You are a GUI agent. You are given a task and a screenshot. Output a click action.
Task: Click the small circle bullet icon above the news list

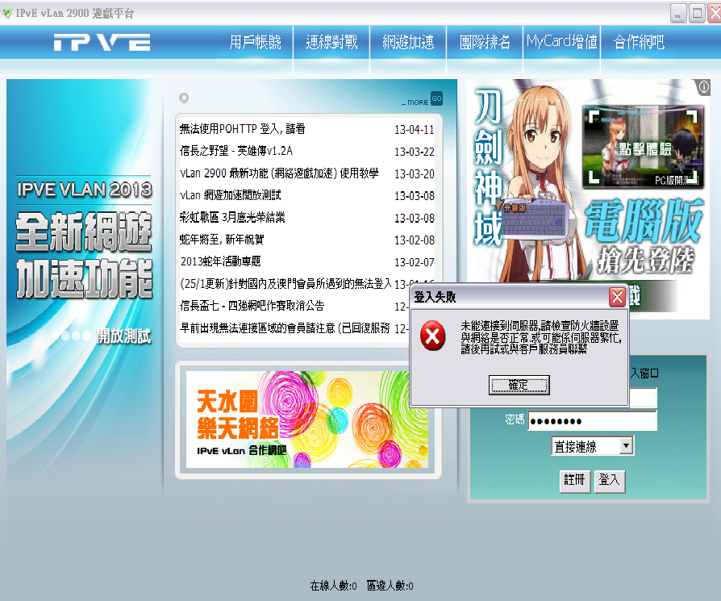point(184,98)
